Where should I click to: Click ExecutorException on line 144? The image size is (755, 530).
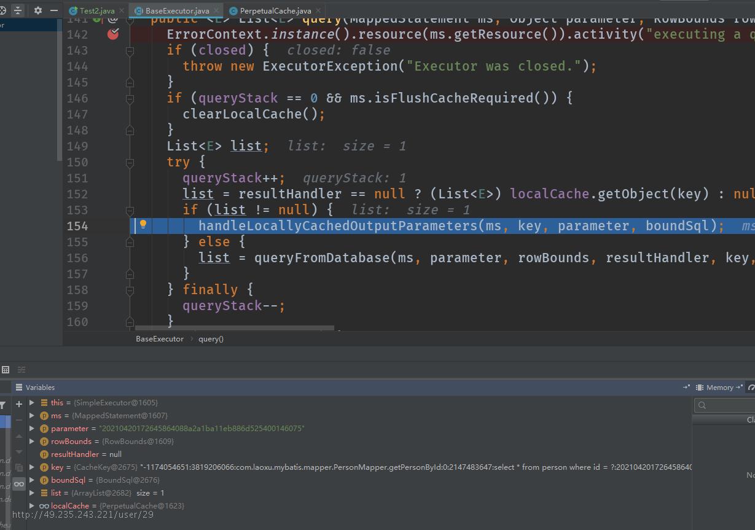point(330,66)
